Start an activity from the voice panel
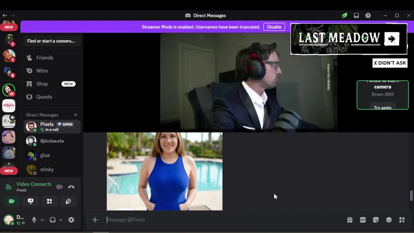Screen dimensions: 414x233 [49, 201]
